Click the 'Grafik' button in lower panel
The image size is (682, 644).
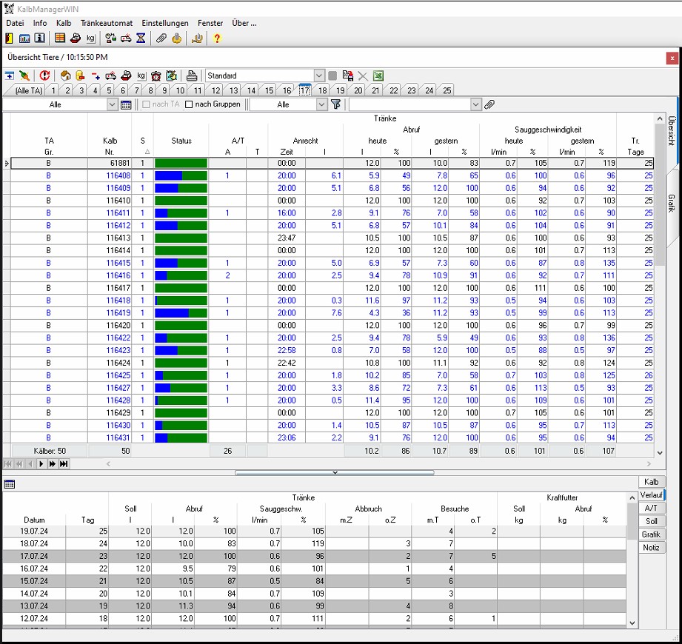(651, 534)
